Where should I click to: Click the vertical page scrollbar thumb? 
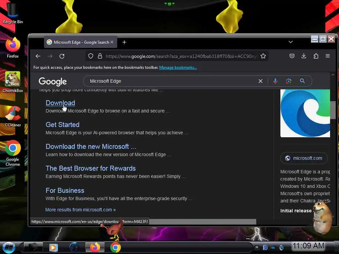tap(333, 110)
